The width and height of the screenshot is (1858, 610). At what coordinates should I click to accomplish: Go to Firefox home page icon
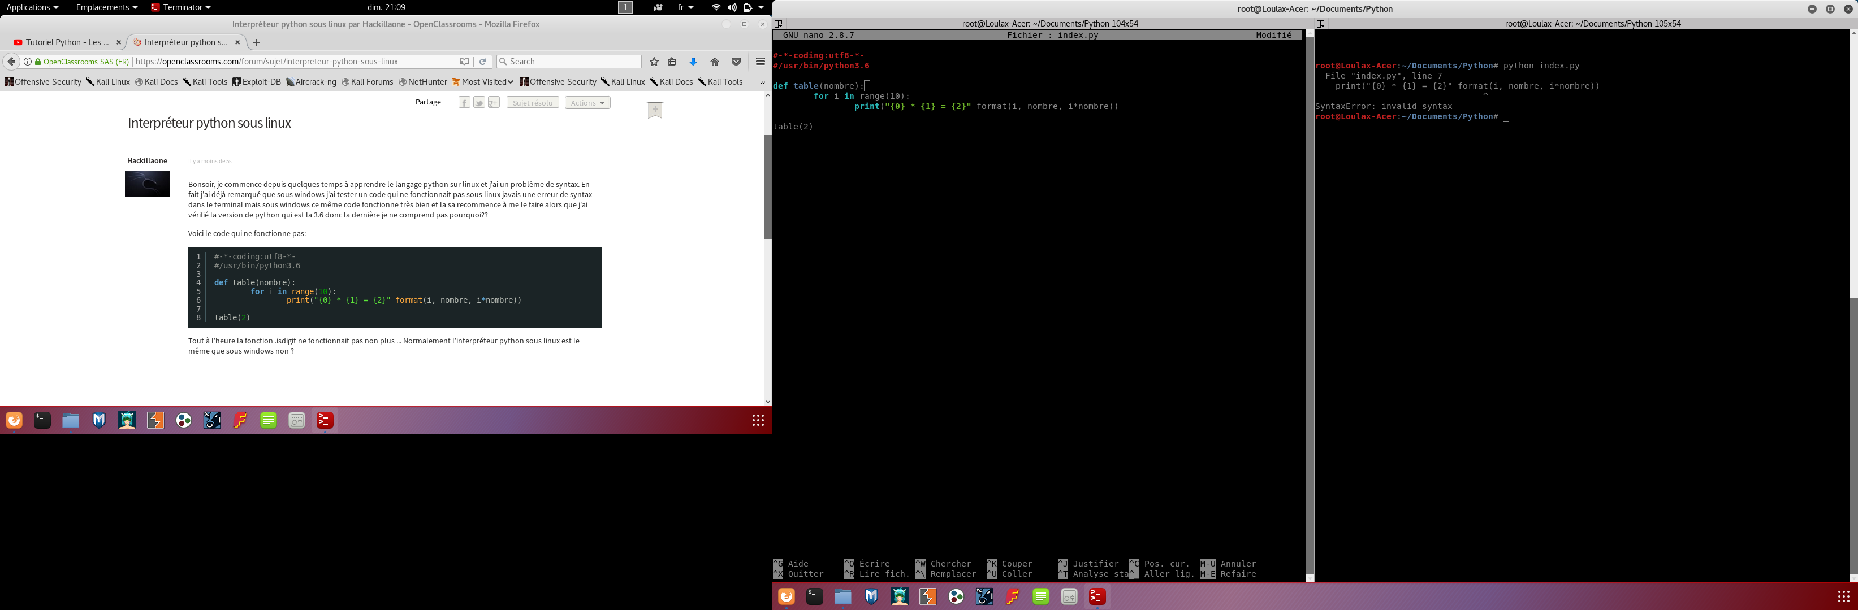pyautogui.click(x=715, y=62)
